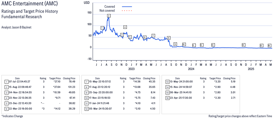
Task: Click the 2025 year label on axis
Action: (251, 69)
